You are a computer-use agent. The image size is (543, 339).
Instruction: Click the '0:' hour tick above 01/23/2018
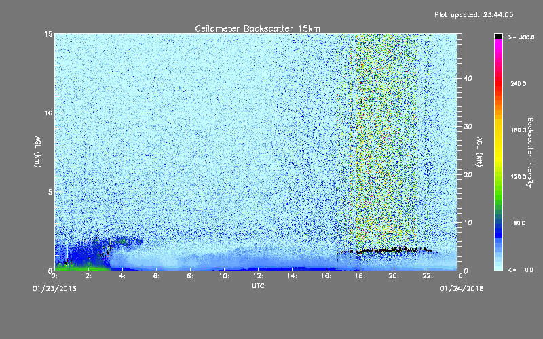[x=54, y=276]
